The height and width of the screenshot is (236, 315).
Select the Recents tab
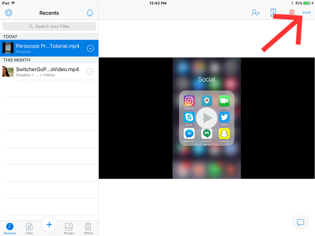[10, 228]
